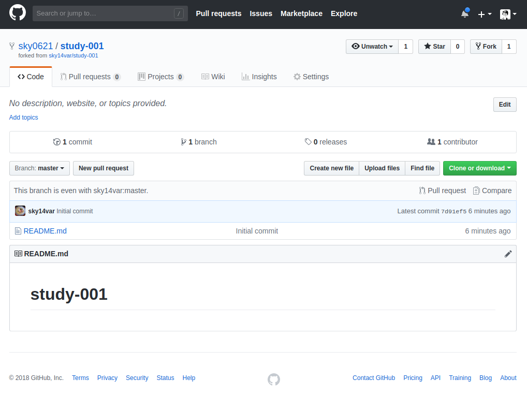527x394 pixels.
Task: Open Pull request link in branch bar
Action: click(442, 191)
